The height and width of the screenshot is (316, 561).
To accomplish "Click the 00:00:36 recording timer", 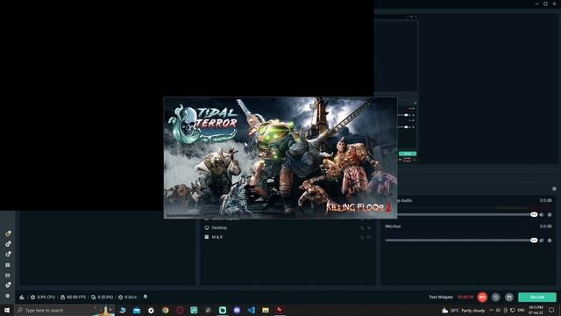I will (x=465, y=297).
